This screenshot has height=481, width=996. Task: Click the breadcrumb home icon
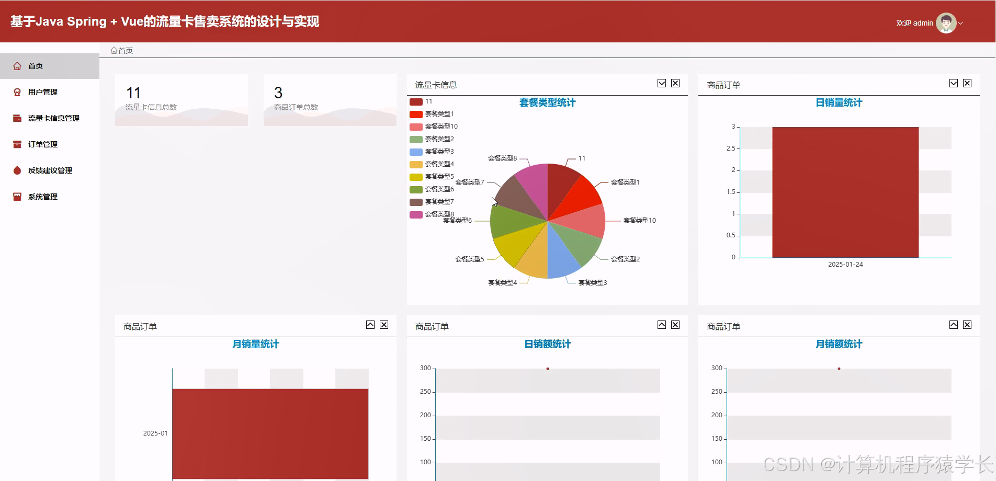[x=114, y=50]
